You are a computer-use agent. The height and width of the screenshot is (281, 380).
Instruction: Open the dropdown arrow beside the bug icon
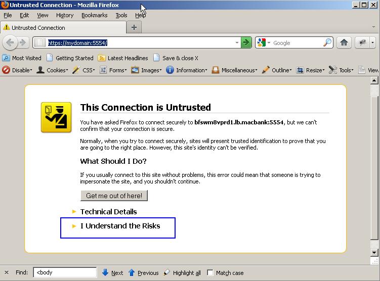click(x=372, y=42)
